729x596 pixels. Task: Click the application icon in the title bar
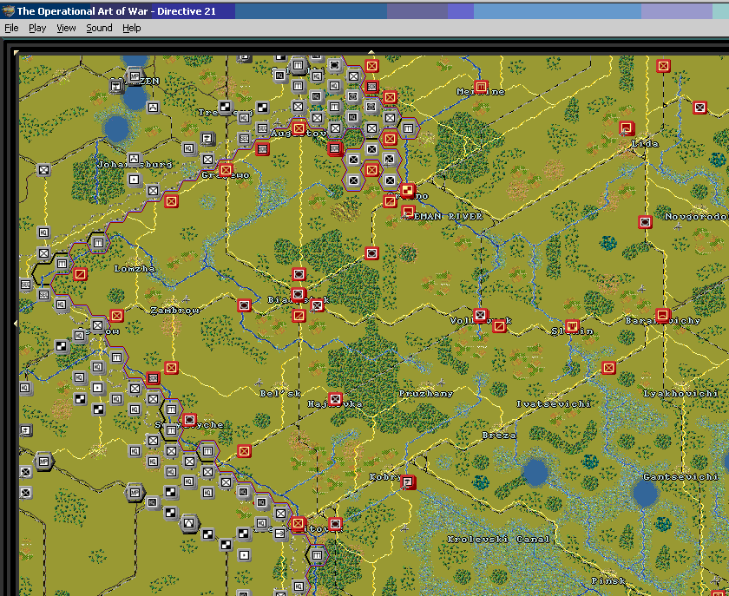click(8, 11)
